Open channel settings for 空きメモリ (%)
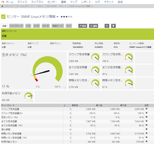 pos(147,117)
